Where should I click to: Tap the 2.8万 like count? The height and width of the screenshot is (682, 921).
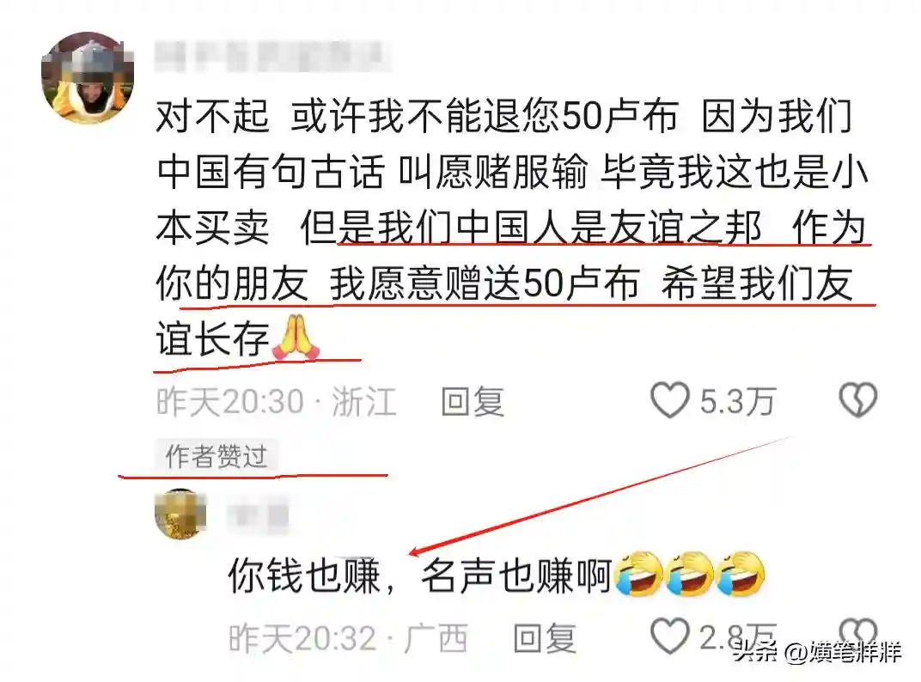coord(738,636)
